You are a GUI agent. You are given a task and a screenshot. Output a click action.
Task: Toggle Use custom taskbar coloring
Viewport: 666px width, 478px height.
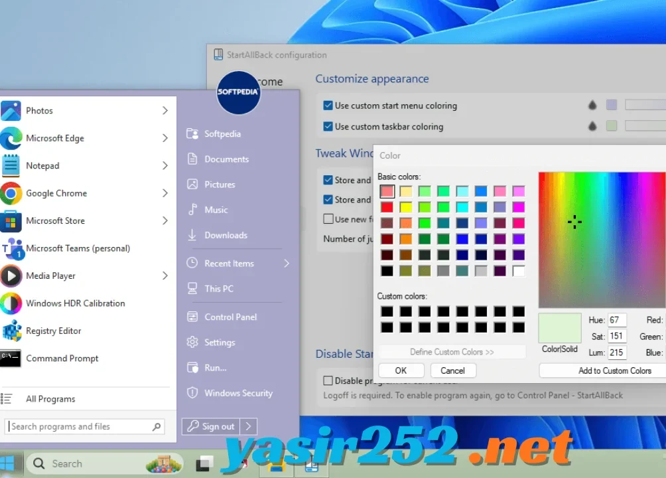pos(328,126)
